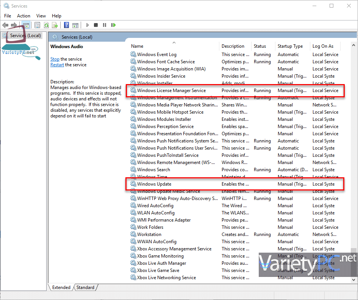
Task: Click the Export List toolbar icon
Action: (x=55, y=25)
